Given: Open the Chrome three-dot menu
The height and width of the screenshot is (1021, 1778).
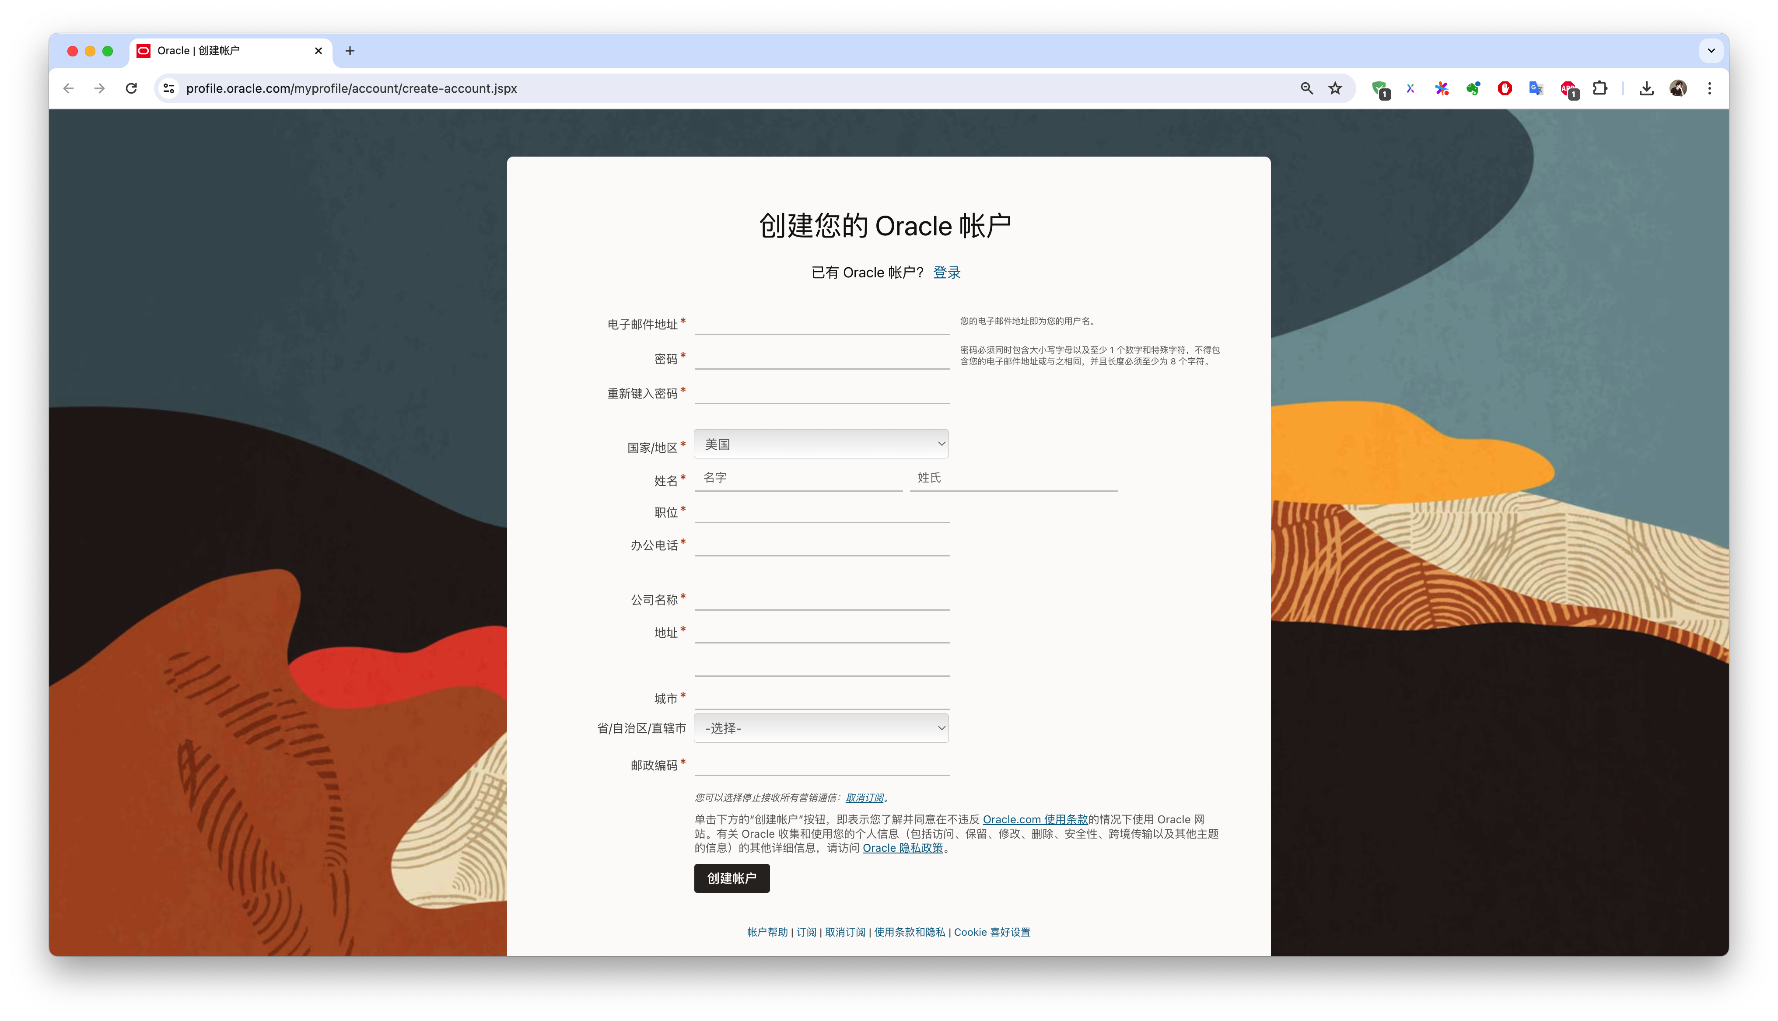Looking at the screenshot, I should (x=1709, y=88).
